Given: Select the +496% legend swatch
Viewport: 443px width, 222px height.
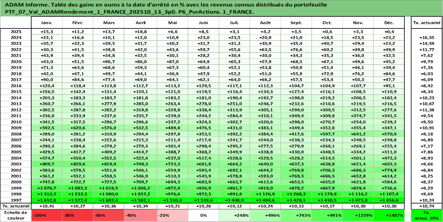Looking at the screenshot, I should [x=265, y=215].
